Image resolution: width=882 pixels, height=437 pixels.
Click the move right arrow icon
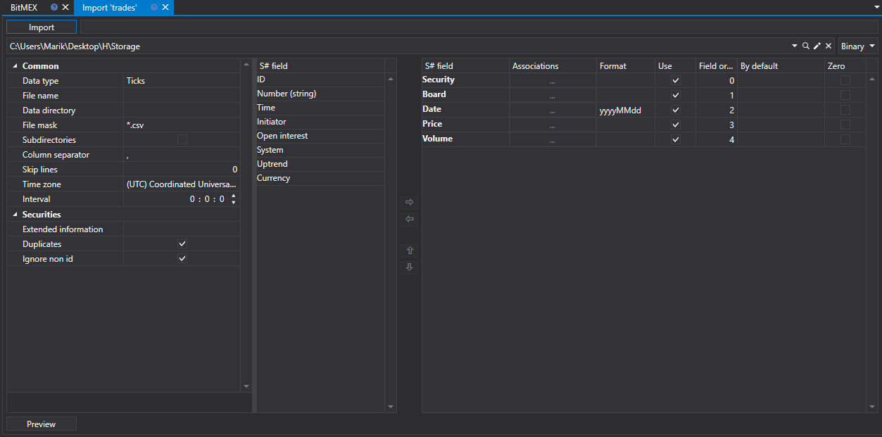coord(409,202)
